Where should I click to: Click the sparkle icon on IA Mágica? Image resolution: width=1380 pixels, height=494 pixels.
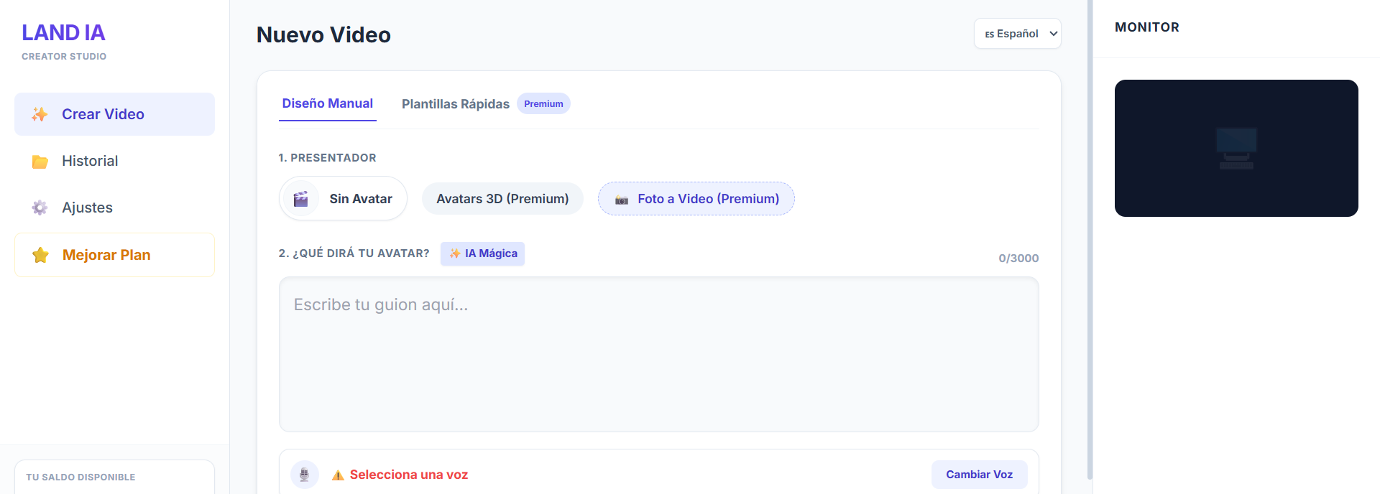click(x=455, y=253)
